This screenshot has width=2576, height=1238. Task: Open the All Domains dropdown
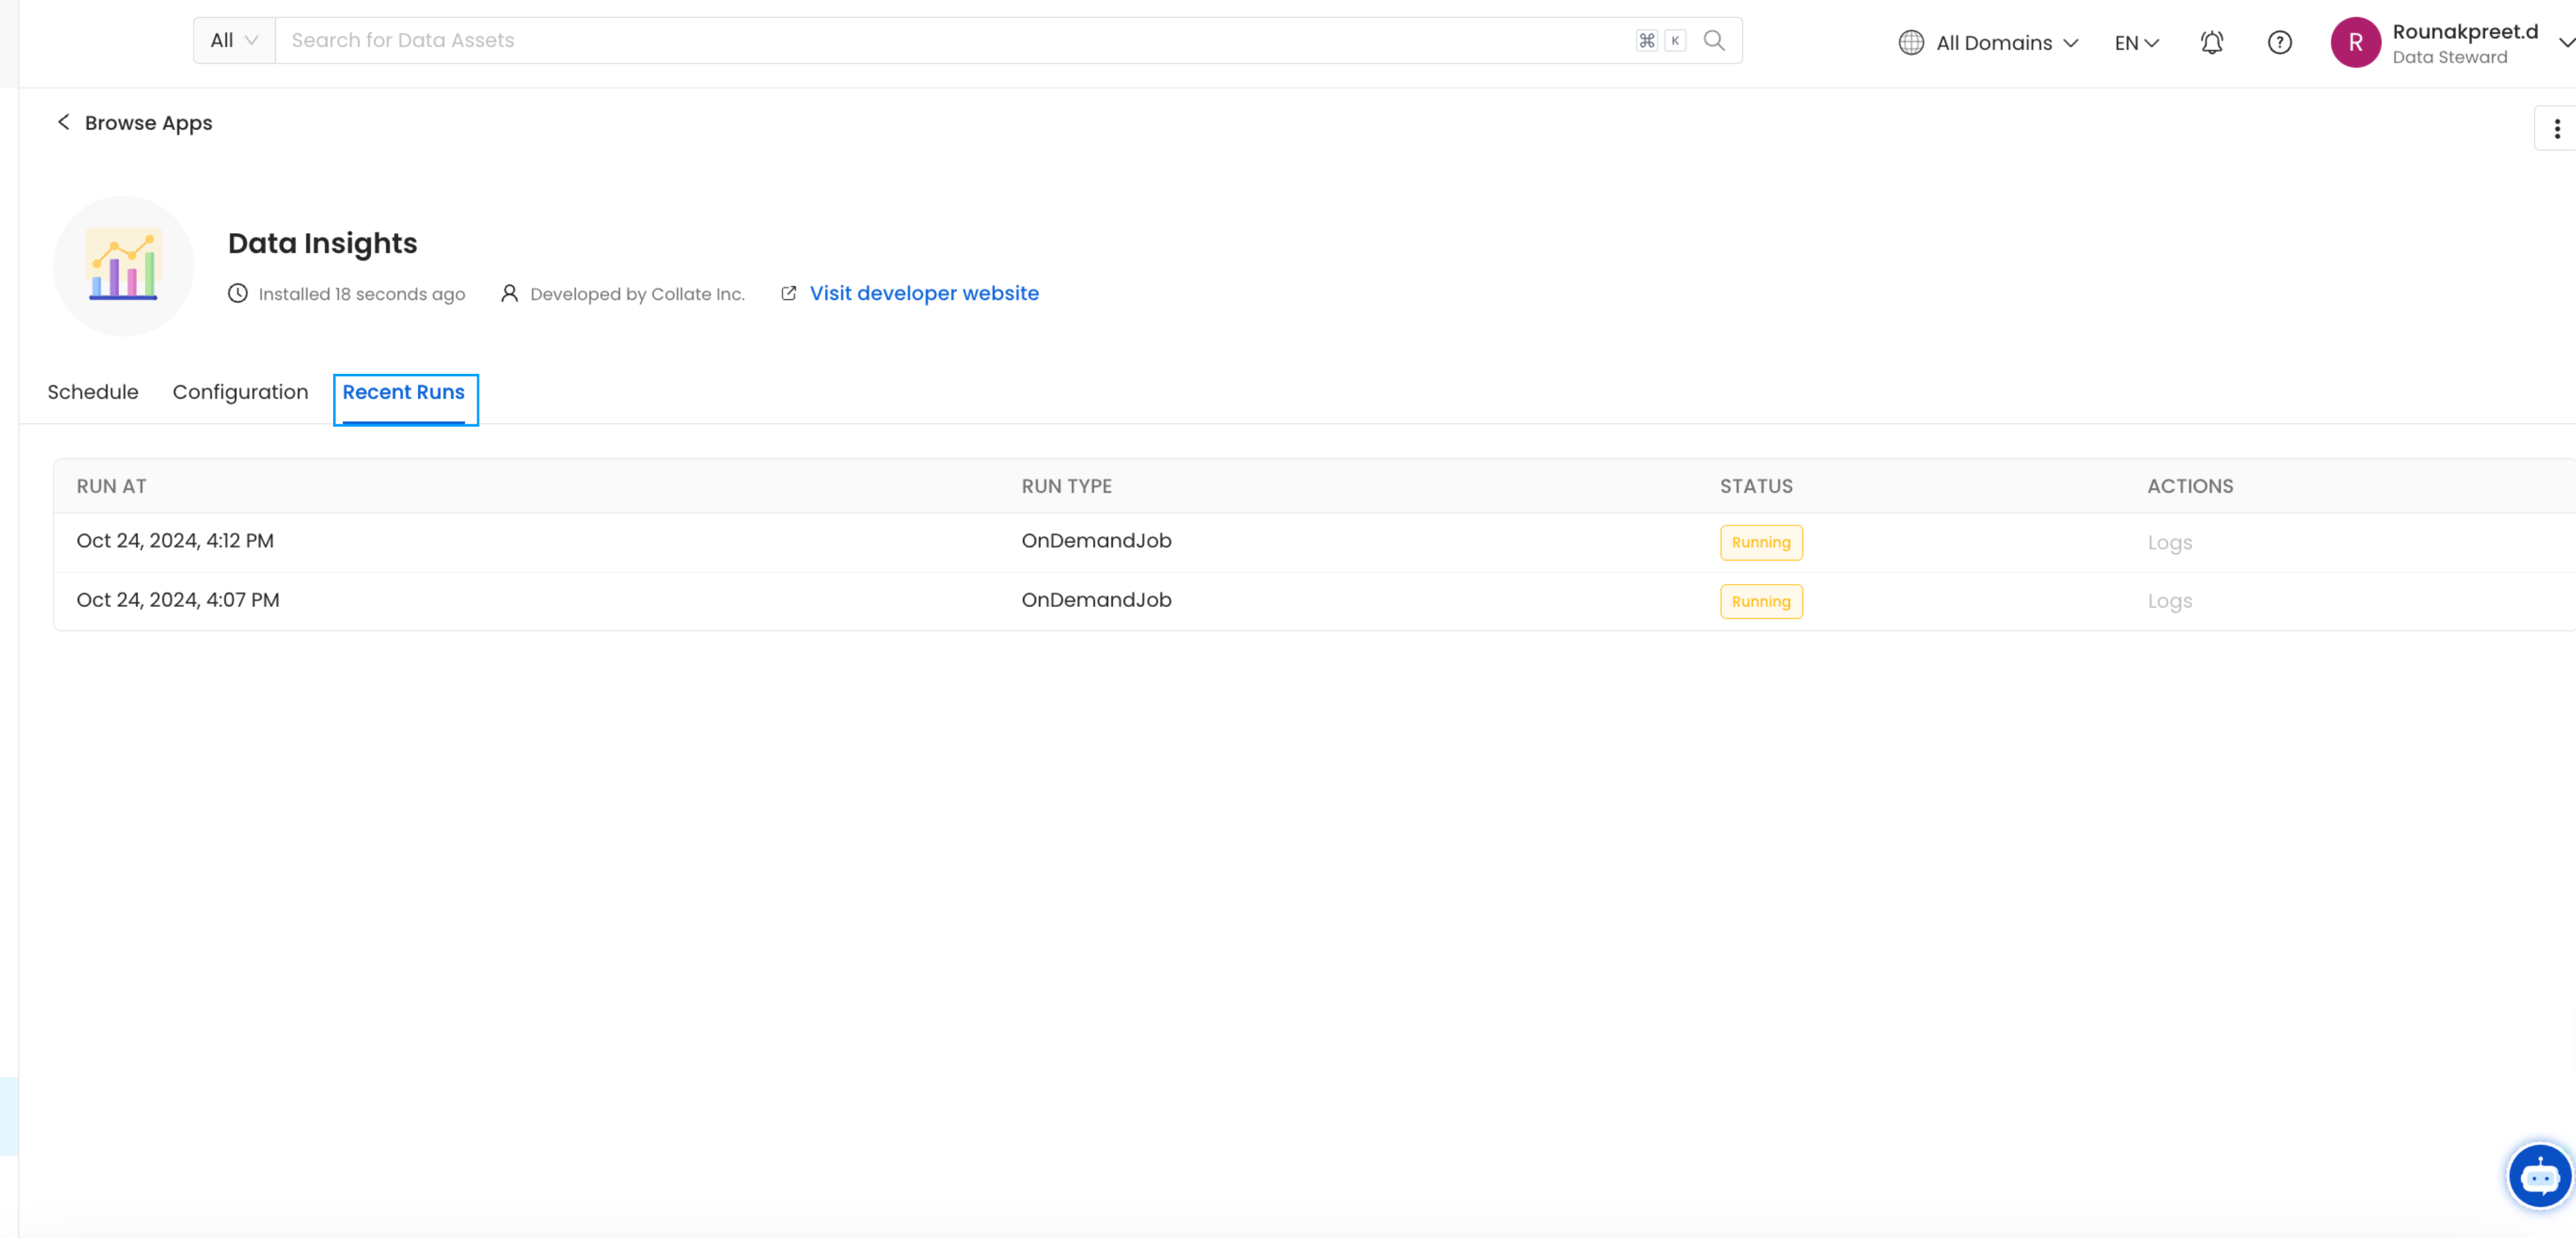point(1990,42)
